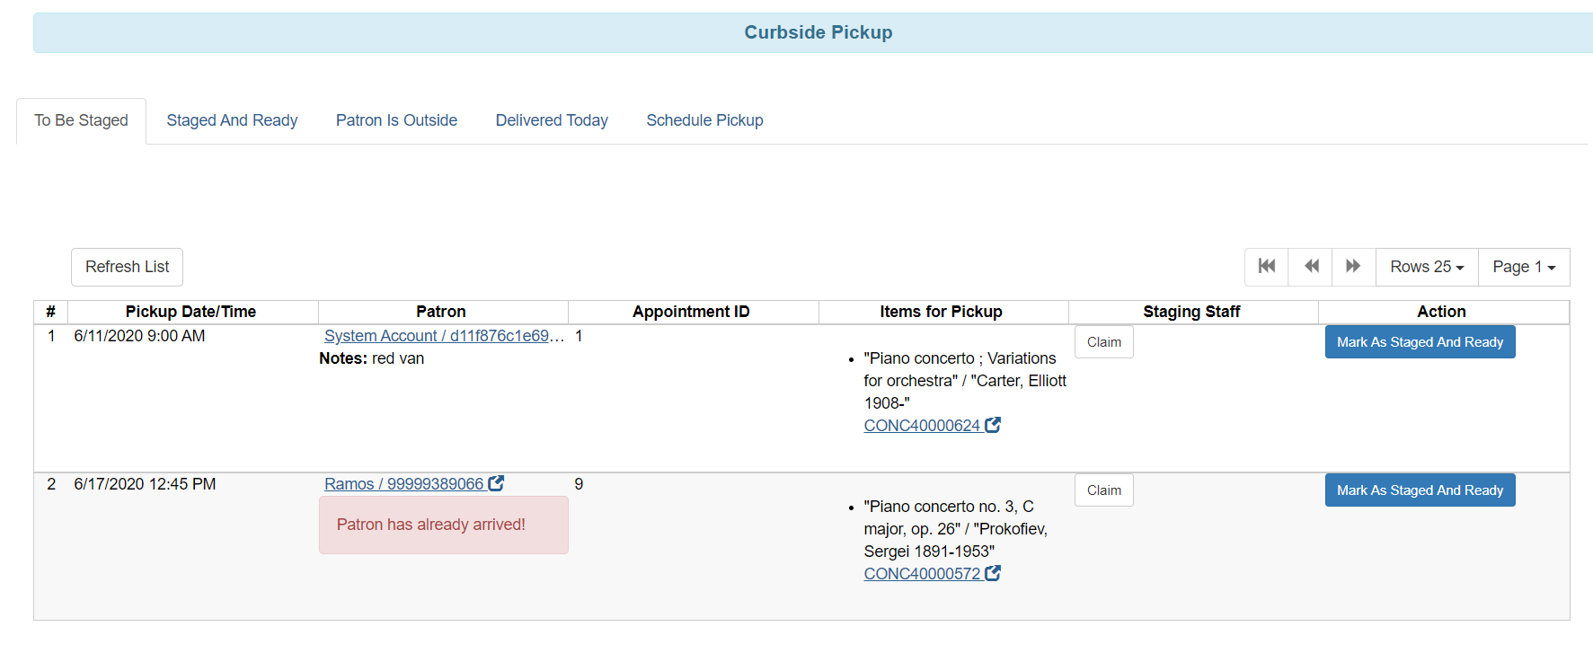Open Ramos patron record via external link icon
The image size is (1593, 662).
click(x=497, y=483)
